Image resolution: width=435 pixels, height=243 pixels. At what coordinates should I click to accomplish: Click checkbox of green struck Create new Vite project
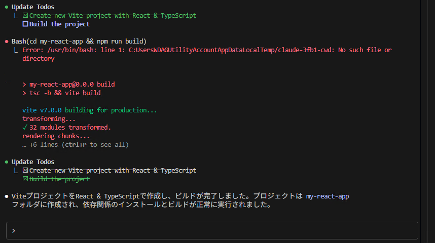point(25,16)
